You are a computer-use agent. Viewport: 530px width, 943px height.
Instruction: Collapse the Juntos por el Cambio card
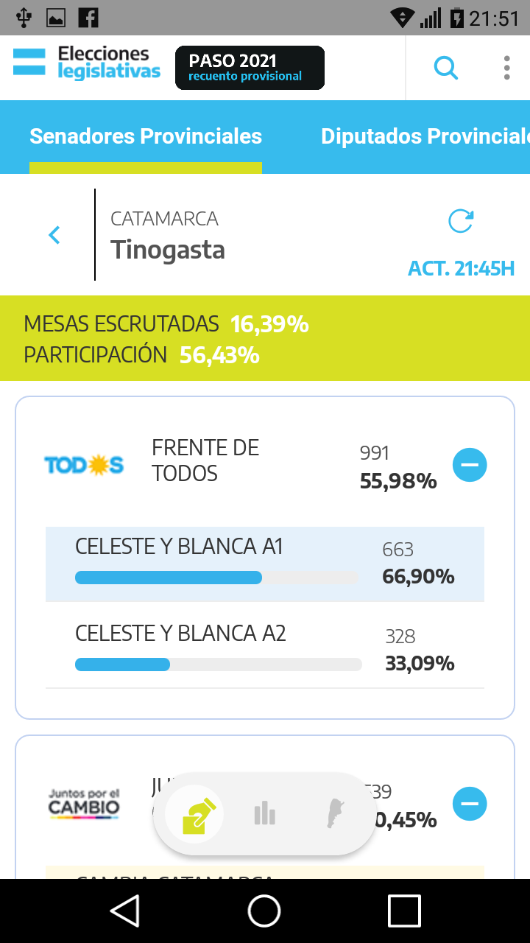click(x=470, y=803)
